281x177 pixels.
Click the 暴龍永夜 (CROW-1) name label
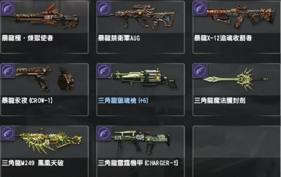pyautogui.click(x=27, y=100)
